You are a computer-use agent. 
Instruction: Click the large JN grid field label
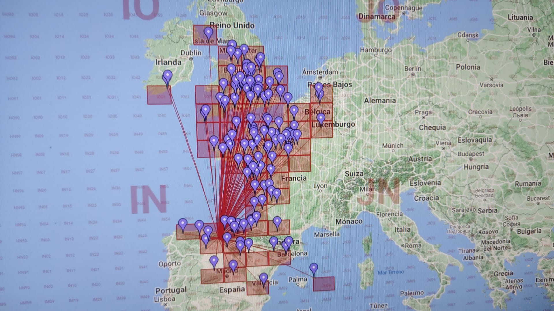tap(378, 192)
